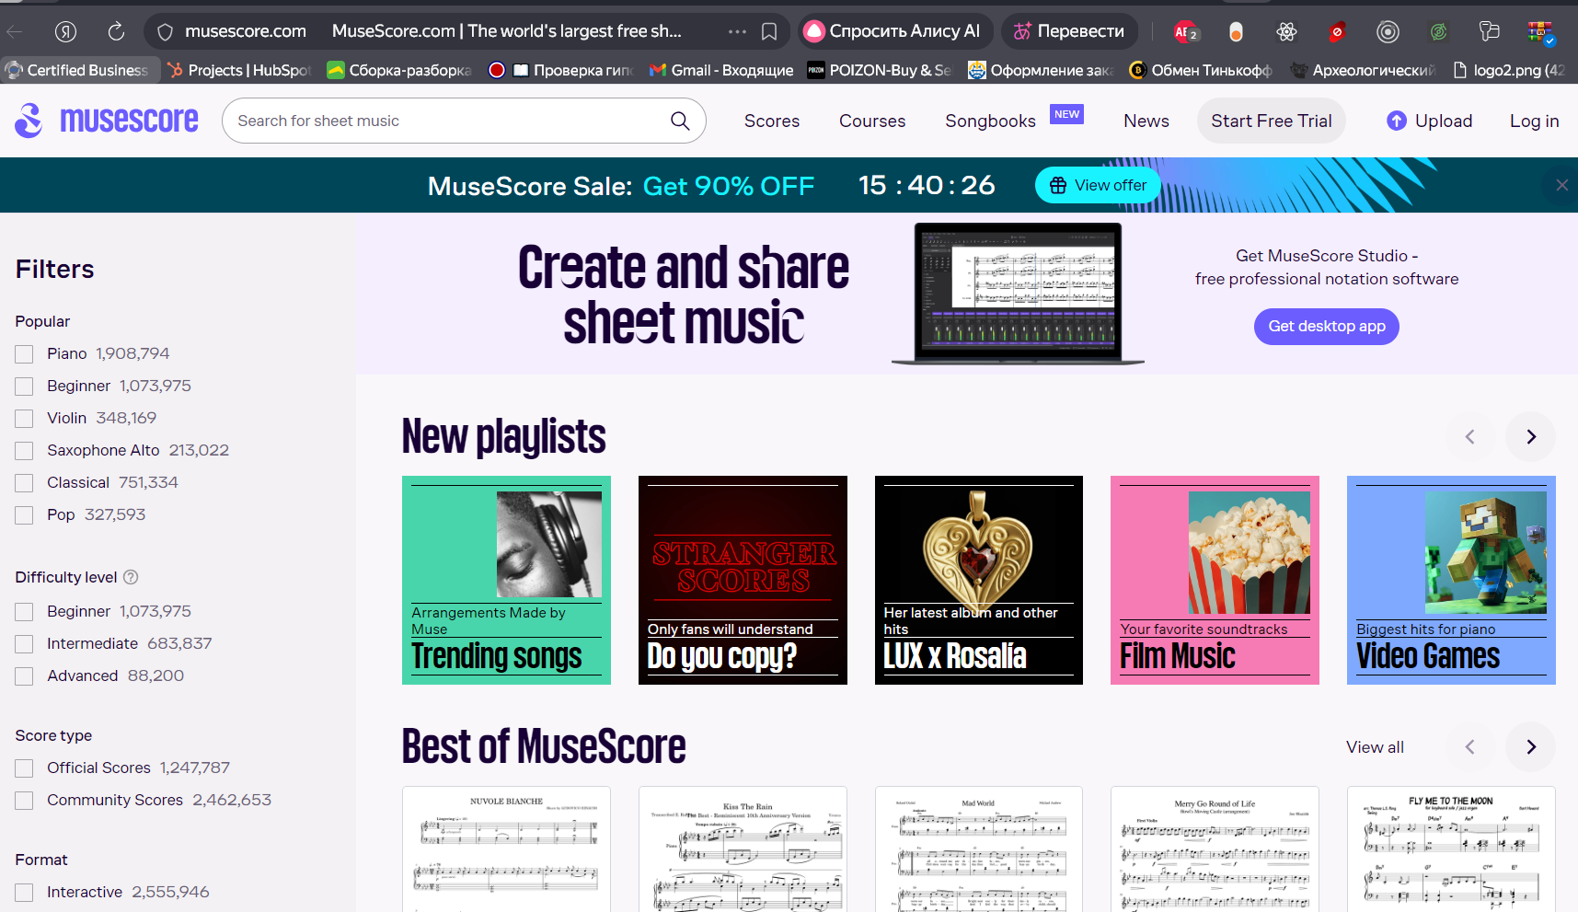Click the Yandex home icon in toolbar
The image size is (1578, 912).
65,31
